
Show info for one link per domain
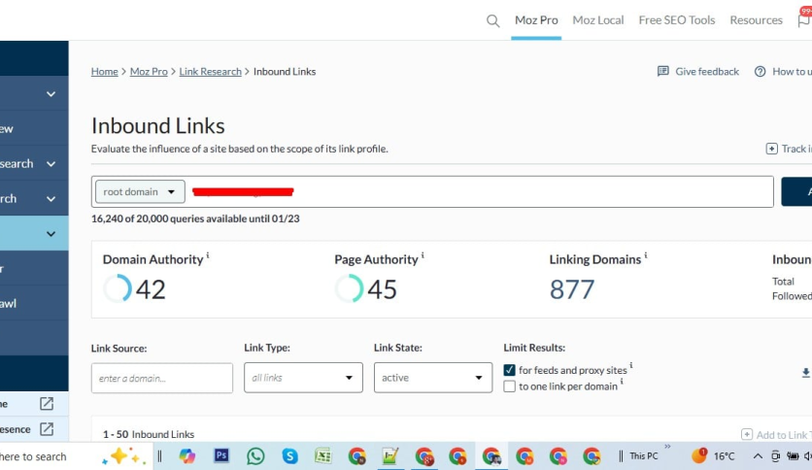[x=622, y=382]
